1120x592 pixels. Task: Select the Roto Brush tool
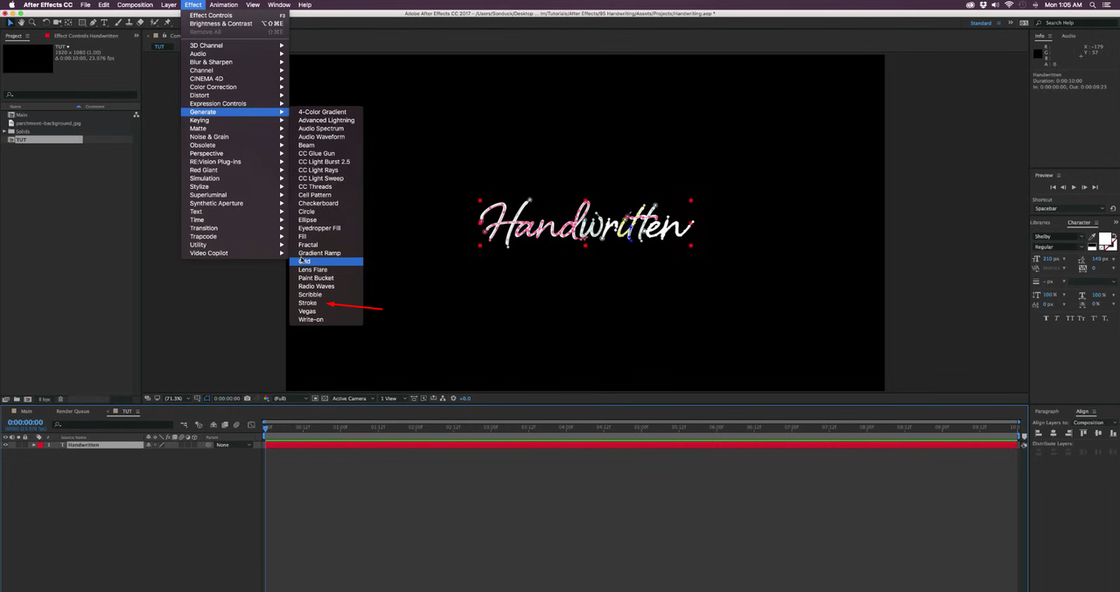pos(154,23)
